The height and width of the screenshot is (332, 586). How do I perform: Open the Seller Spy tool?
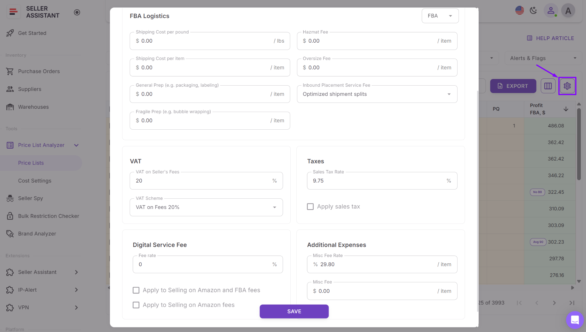[x=31, y=198]
